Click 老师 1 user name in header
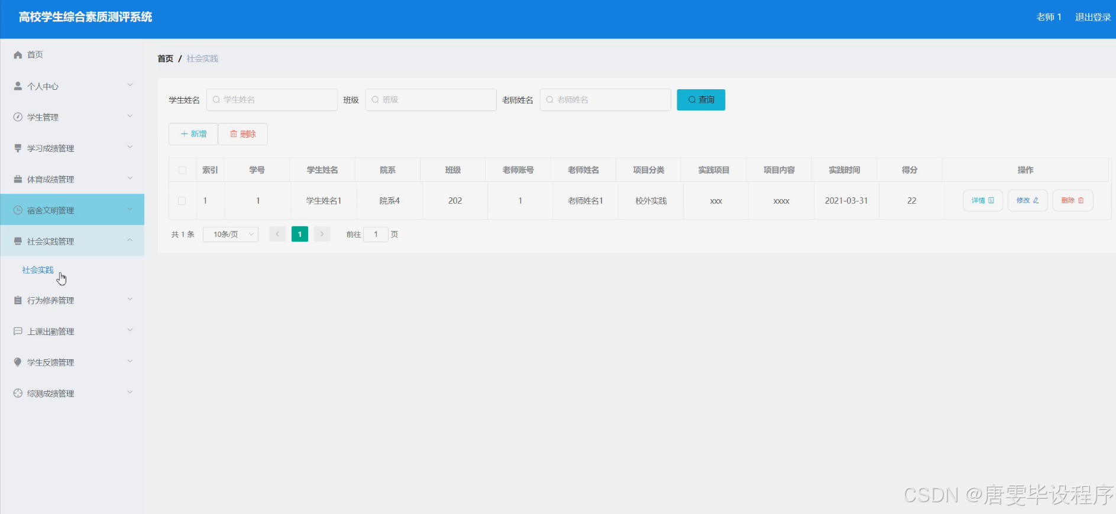1116x514 pixels. 1049,17
